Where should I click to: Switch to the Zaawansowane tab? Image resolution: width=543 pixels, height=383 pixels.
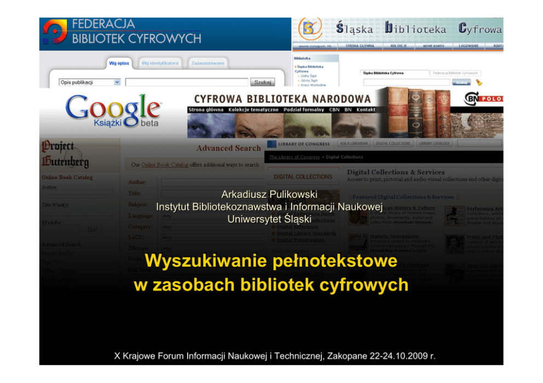[x=208, y=63]
